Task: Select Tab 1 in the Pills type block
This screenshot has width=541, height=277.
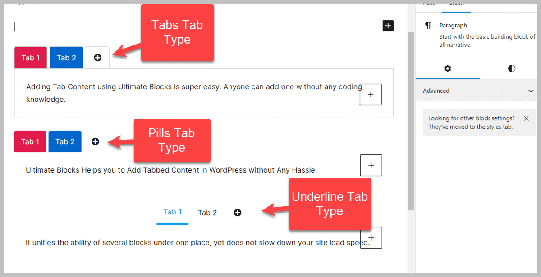Action: point(30,141)
